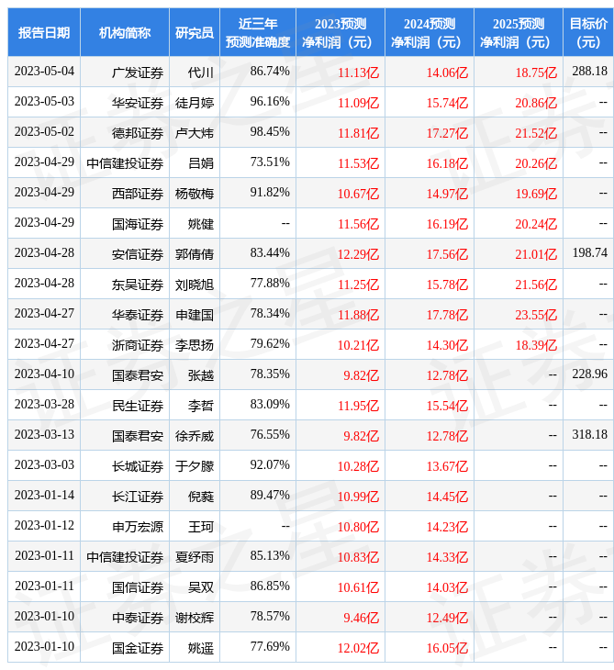Click researcher name 张越
Viewport: 614px width, 670px height.
(201, 375)
